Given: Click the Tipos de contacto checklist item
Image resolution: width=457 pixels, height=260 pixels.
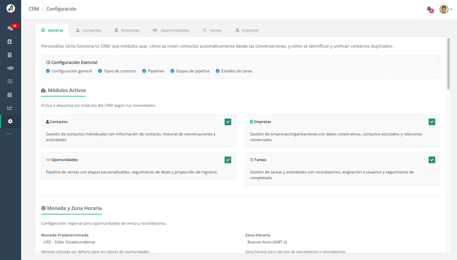Looking at the screenshot, I should 117,71.
